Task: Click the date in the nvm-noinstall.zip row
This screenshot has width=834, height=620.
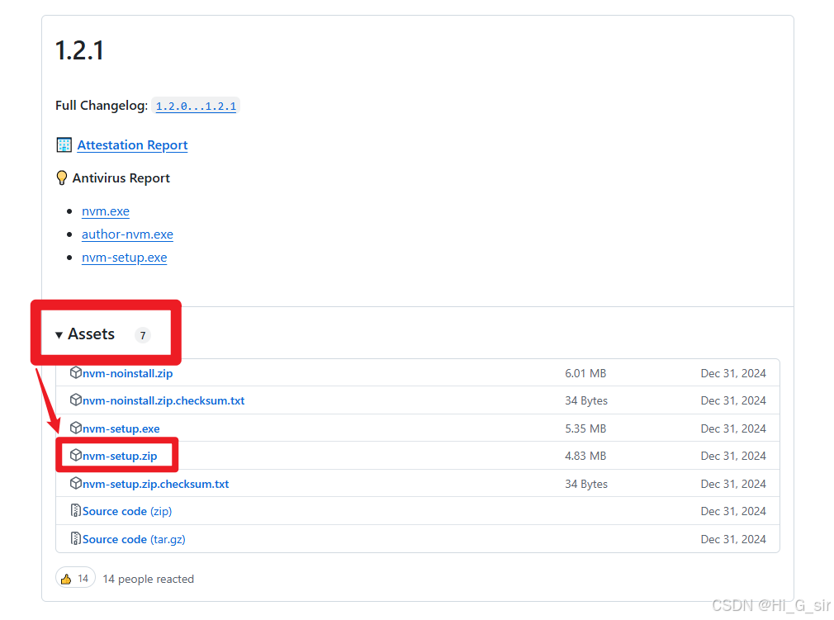Action: [x=733, y=373]
